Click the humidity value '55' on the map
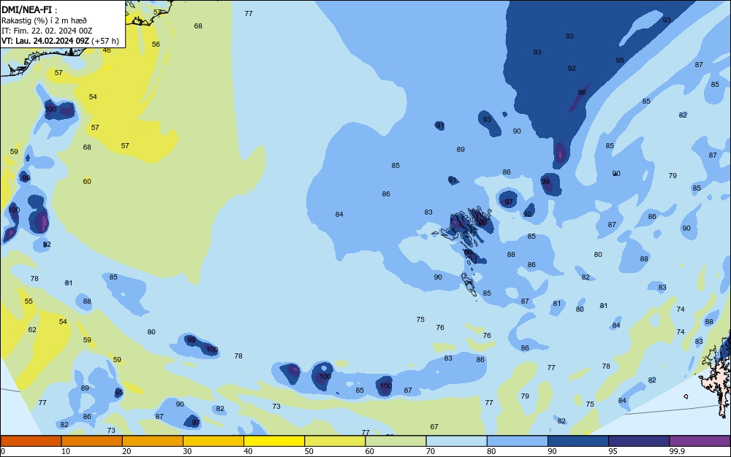The height and width of the screenshot is (457, 731). coord(29,301)
